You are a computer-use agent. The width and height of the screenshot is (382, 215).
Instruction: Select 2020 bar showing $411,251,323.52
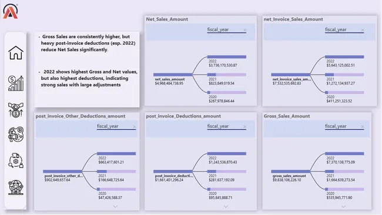coord(344,93)
